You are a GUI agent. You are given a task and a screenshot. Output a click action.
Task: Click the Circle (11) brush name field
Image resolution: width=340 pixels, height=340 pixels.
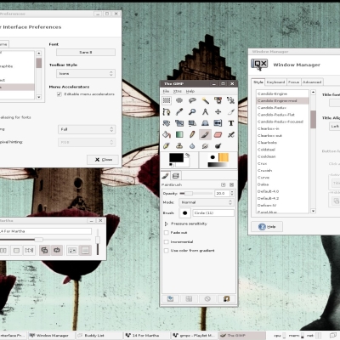click(213, 212)
